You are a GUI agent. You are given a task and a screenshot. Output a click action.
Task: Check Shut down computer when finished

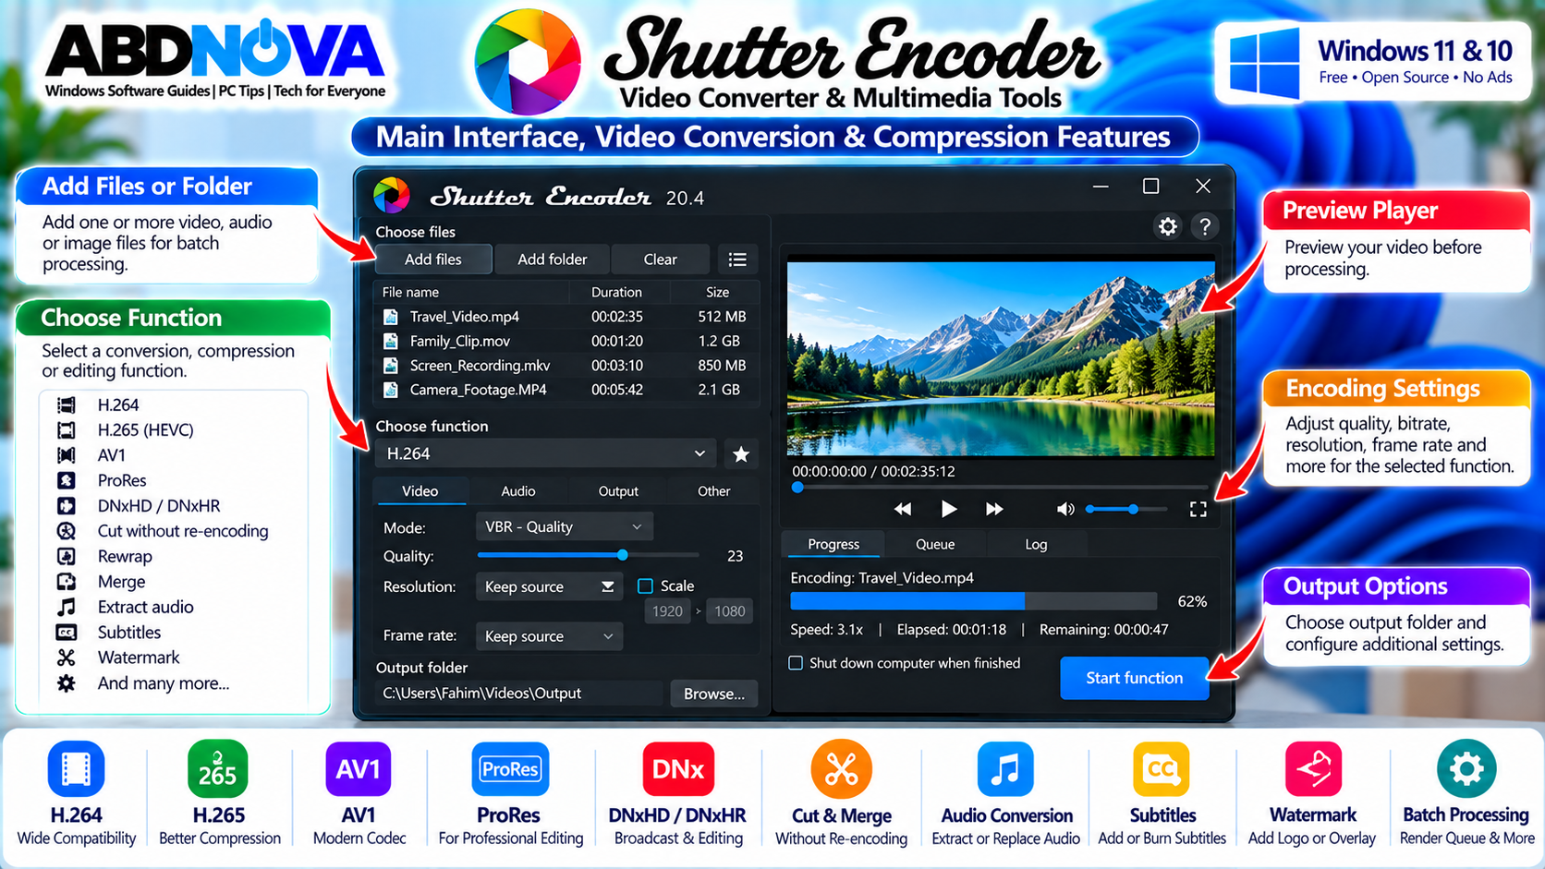796,663
